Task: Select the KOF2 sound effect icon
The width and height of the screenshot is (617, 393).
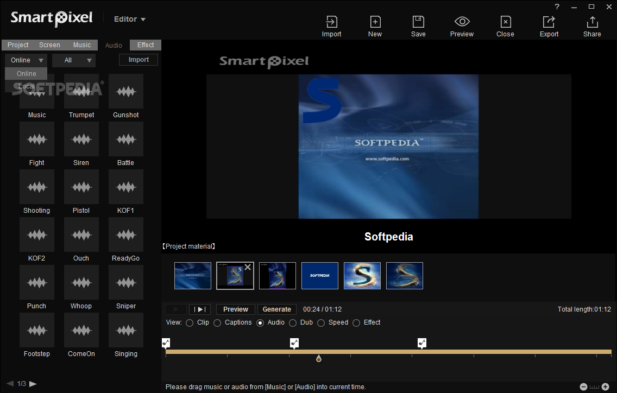Action: click(37, 234)
